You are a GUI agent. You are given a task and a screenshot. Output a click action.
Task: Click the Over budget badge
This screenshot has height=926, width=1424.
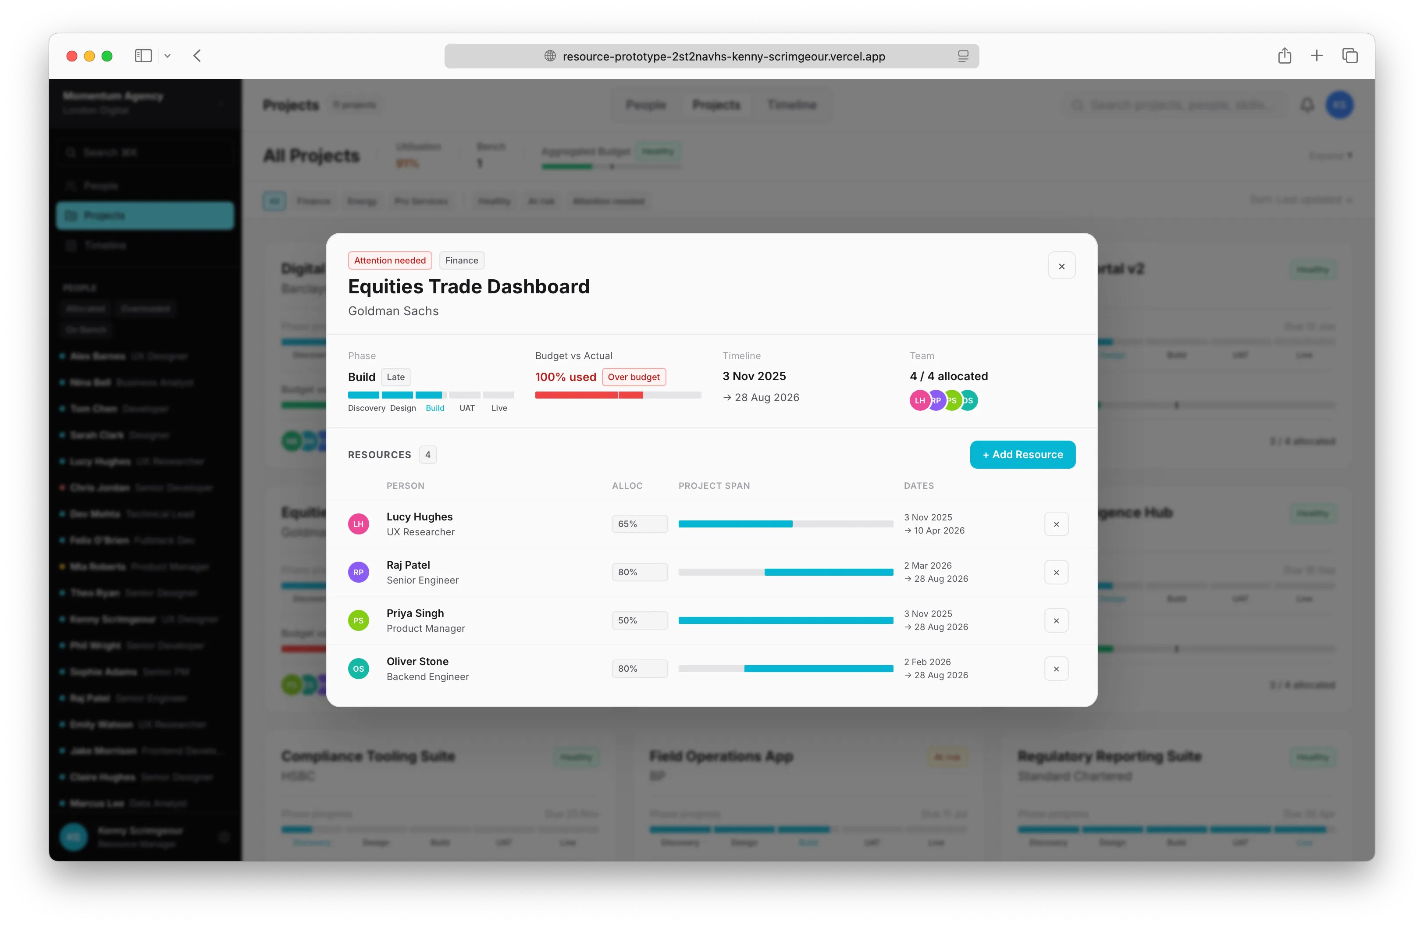tap(634, 377)
